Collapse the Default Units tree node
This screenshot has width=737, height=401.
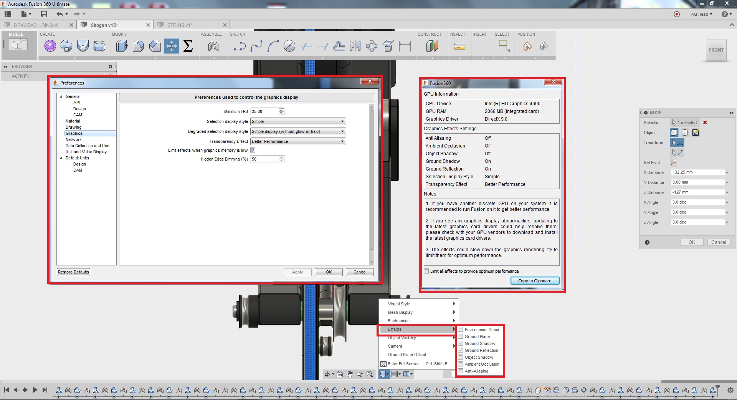click(61, 158)
